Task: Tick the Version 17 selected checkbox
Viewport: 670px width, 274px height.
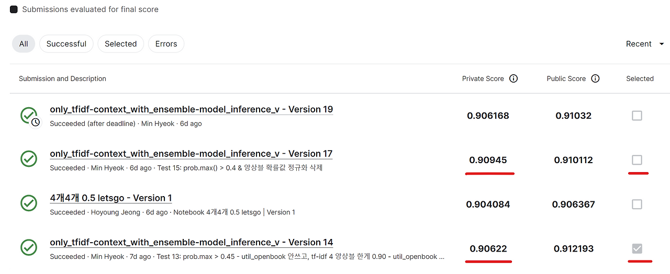Action: (637, 160)
